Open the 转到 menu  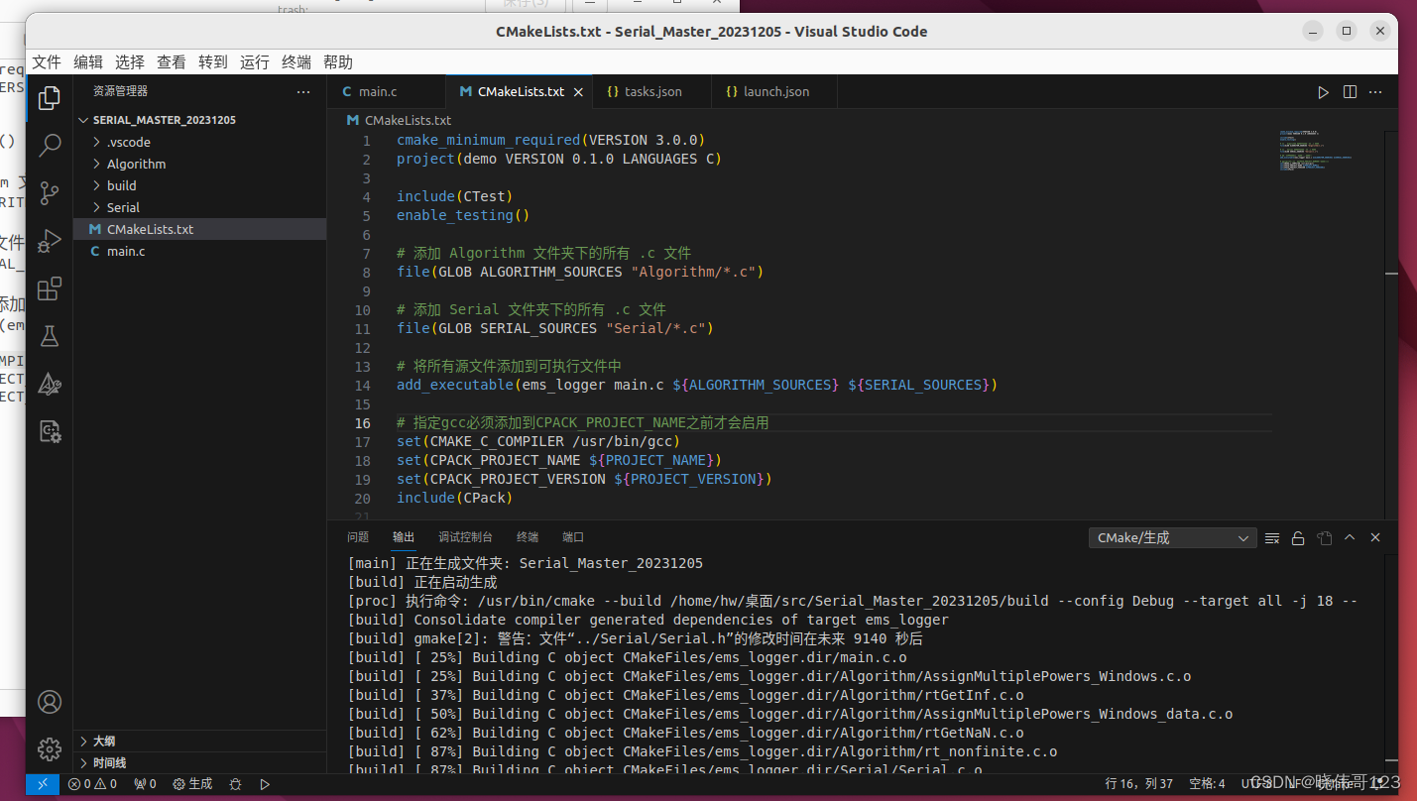click(x=213, y=62)
